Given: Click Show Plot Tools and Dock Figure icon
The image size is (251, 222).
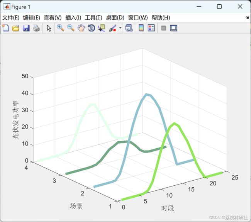Looking at the screenshot, I should point(173,28).
